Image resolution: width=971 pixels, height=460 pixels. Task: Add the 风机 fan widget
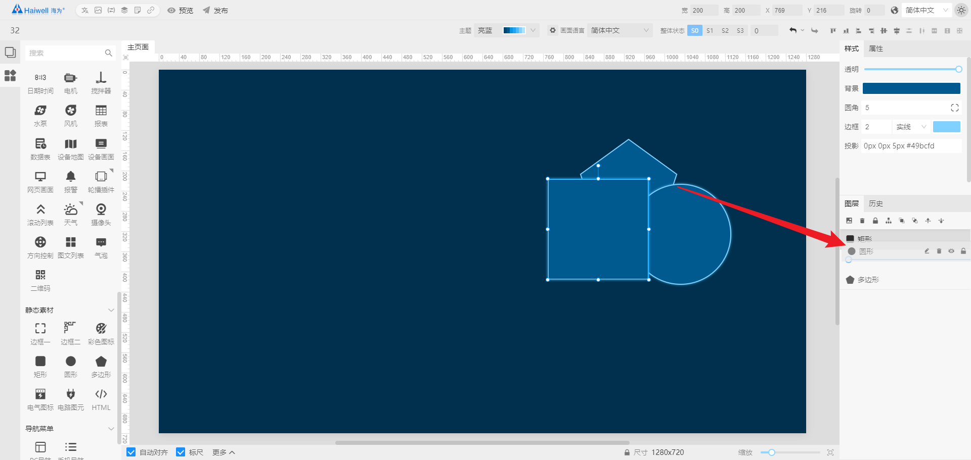pyautogui.click(x=71, y=116)
